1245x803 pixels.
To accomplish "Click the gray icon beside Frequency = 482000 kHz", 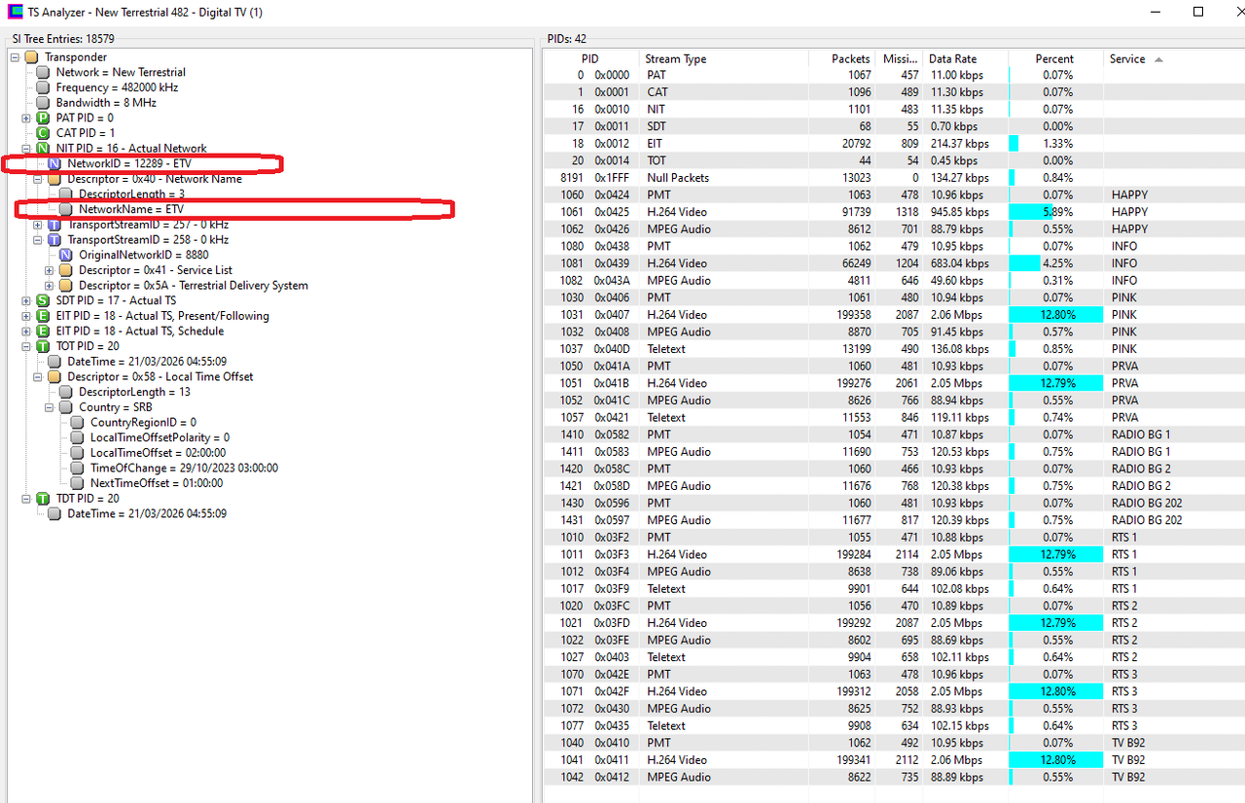I will click(43, 87).
